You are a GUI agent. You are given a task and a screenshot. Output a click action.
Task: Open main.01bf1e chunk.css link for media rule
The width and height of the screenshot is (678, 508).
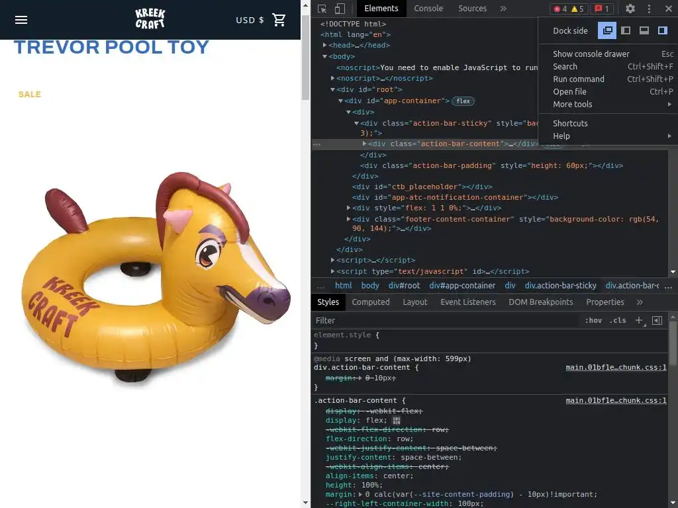coord(616,368)
